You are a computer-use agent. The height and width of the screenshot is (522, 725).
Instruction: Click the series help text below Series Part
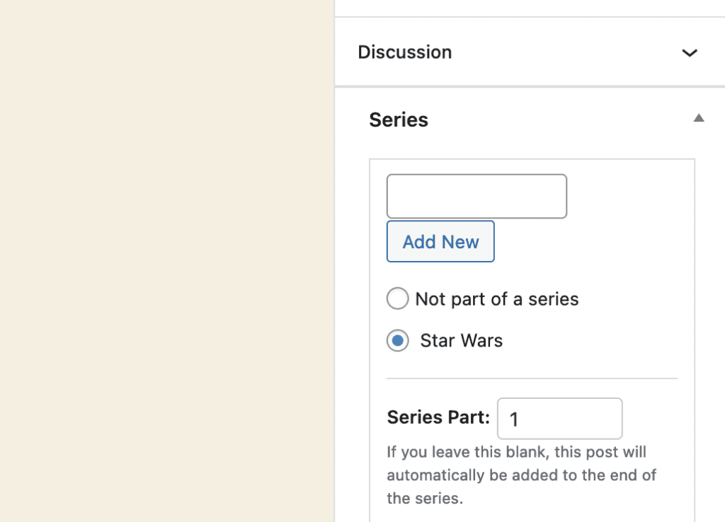[x=520, y=475]
